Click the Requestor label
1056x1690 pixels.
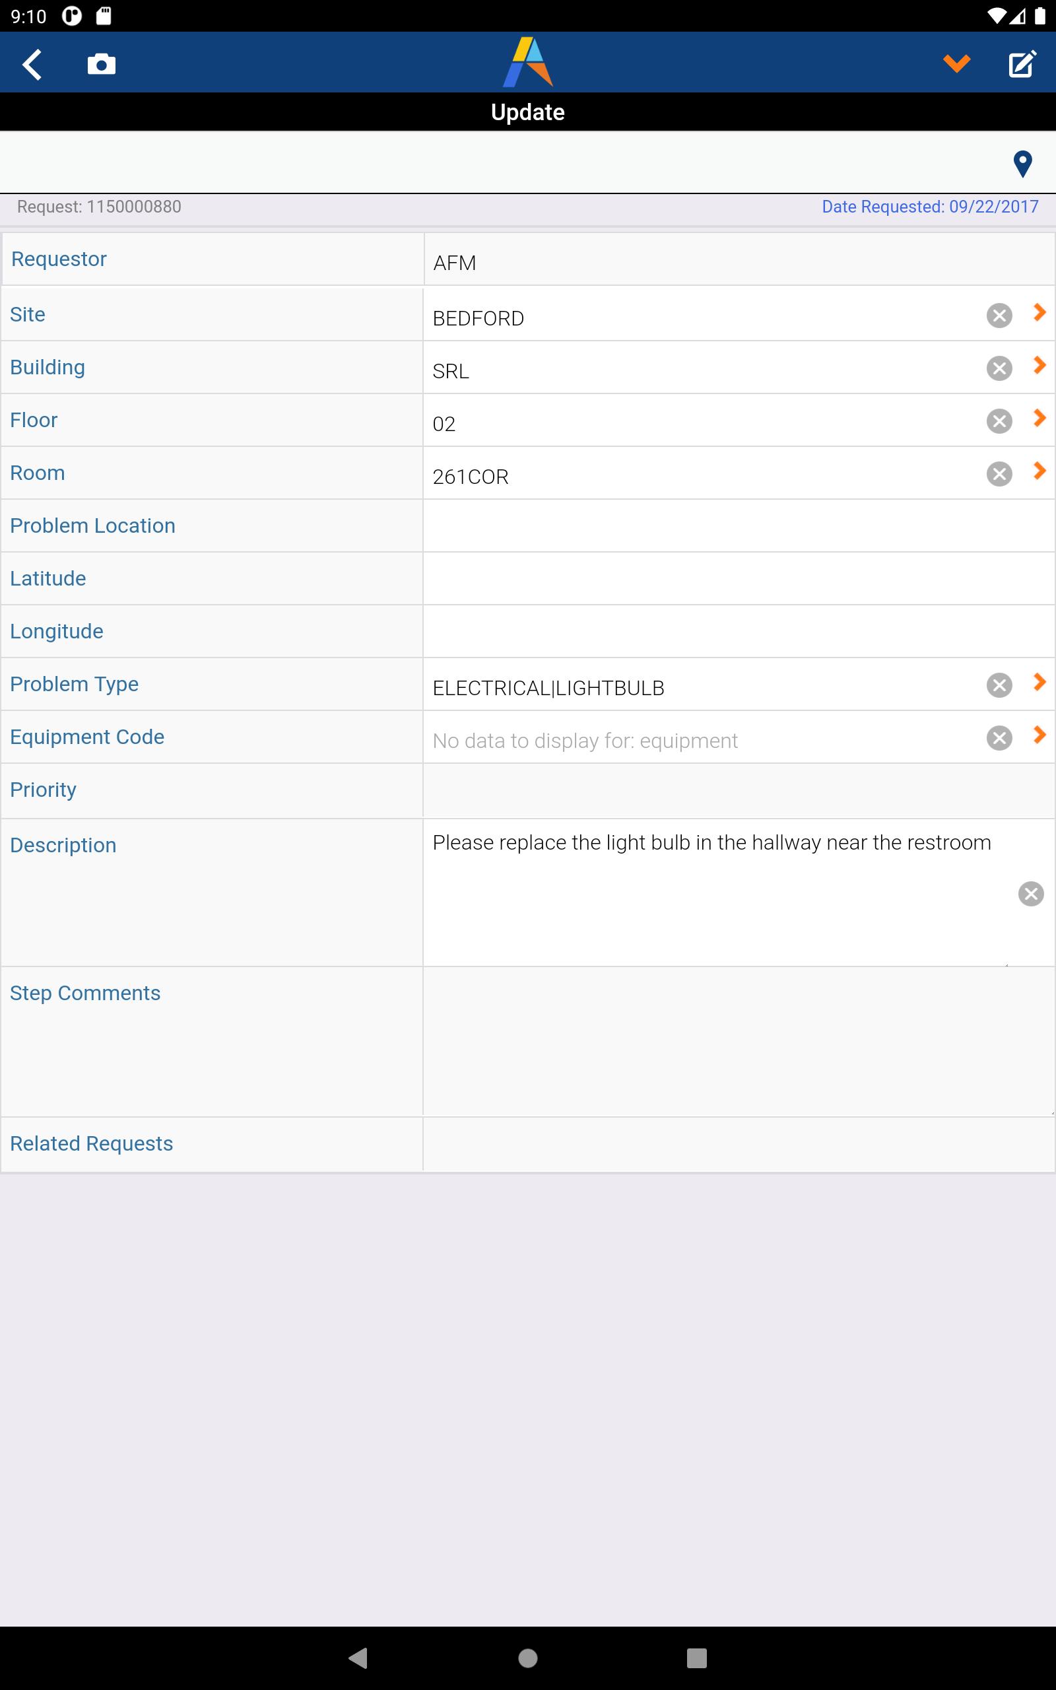click(x=59, y=259)
